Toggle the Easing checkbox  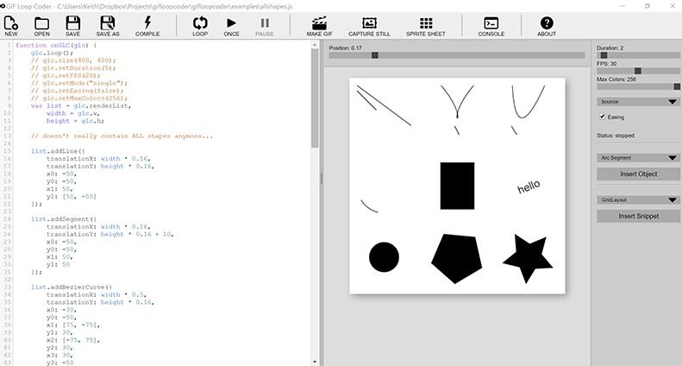click(603, 117)
